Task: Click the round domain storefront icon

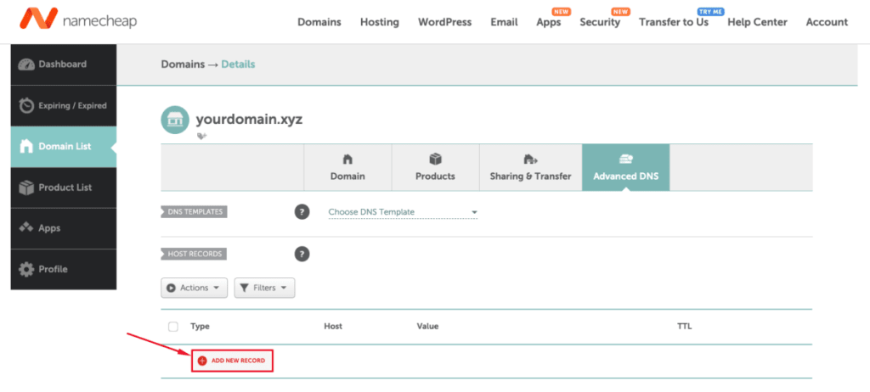Action: pyautogui.click(x=175, y=120)
